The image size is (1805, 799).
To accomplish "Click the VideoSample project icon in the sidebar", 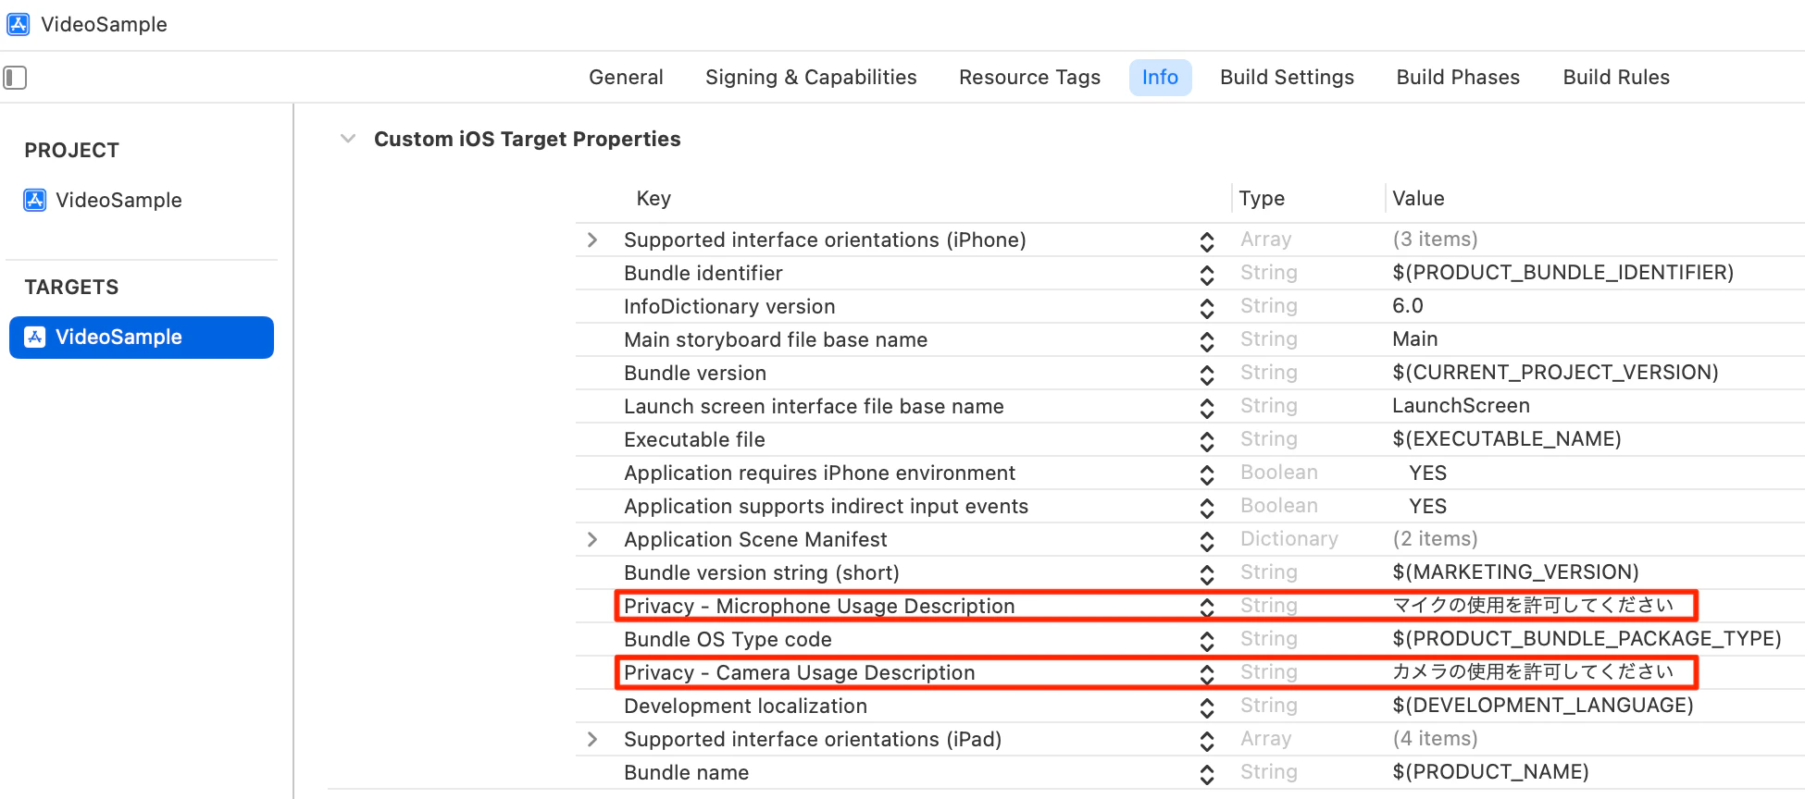I will tap(35, 200).
